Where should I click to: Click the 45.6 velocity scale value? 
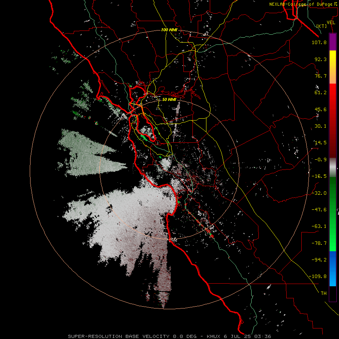(x=321, y=109)
